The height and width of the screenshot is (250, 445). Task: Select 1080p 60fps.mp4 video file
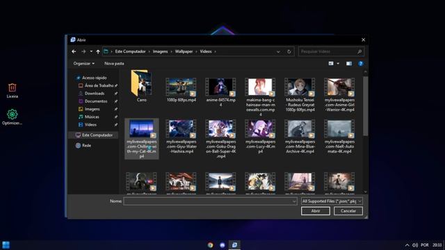pos(181,90)
